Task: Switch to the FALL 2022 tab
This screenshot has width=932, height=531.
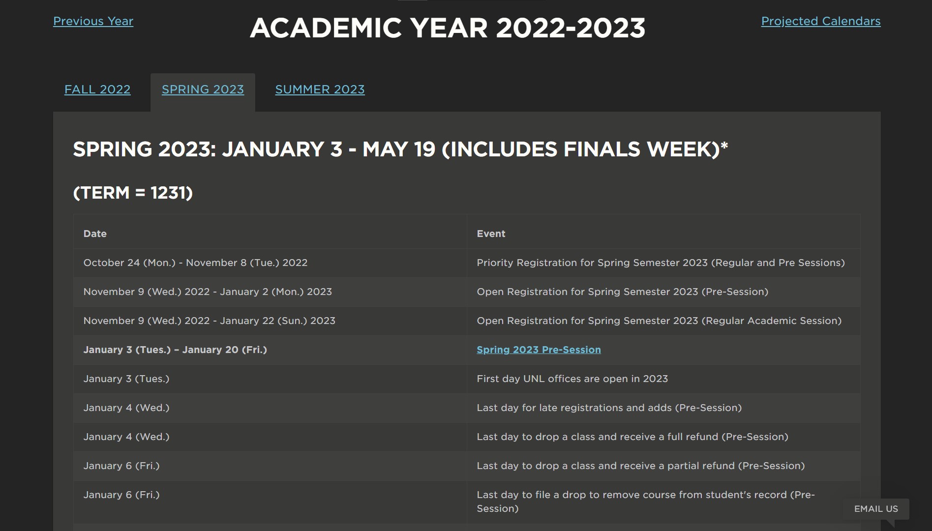Action: (97, 89)
